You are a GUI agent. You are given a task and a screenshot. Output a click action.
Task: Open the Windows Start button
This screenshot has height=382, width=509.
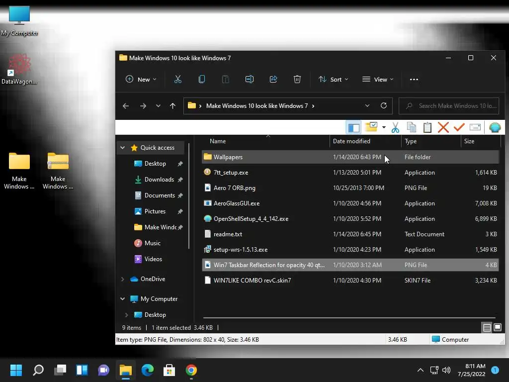point(16,370)
